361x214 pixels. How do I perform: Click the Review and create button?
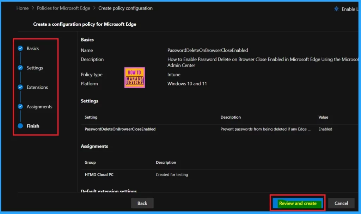pos(298,203)
